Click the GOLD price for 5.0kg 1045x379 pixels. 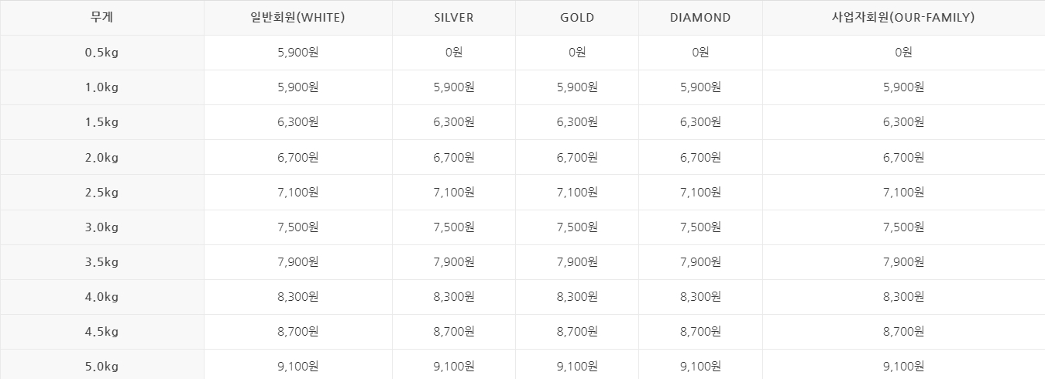coord(577,367)
